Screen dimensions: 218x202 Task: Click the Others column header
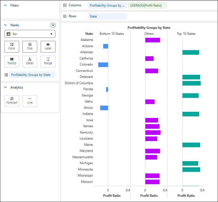pyautogui.click(x=149, y=34)
